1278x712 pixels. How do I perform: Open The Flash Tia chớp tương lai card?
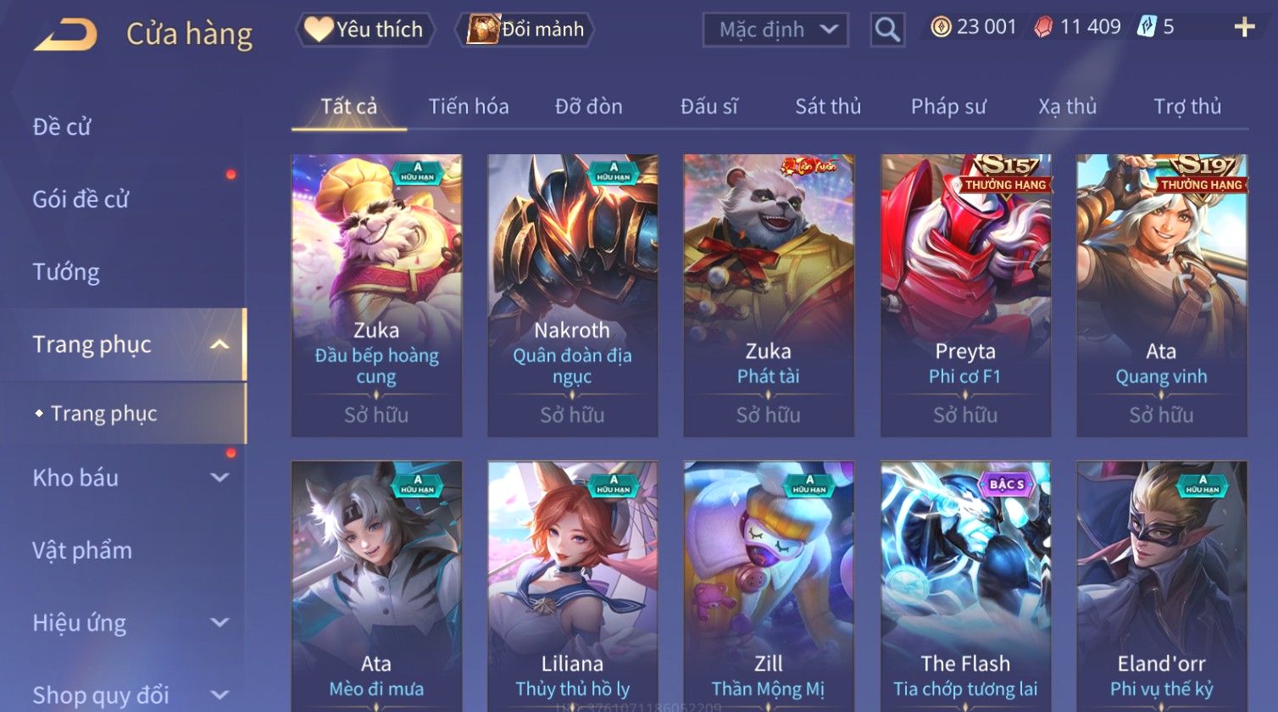coord(965,587)
